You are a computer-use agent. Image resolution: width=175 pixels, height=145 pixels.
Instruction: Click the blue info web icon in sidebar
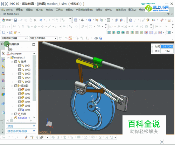pyautogui.click(x=3, y=104)
